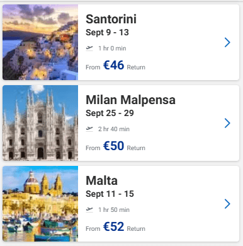Click the plane icon beside 2 hr 40 min
The height and width of the screenshot is (246, 243).
(x=89, y=129)
